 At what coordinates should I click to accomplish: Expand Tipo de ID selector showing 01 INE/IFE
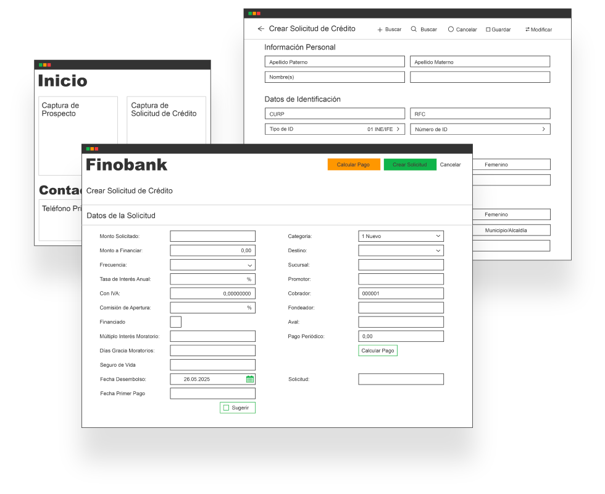coord(398,129)
